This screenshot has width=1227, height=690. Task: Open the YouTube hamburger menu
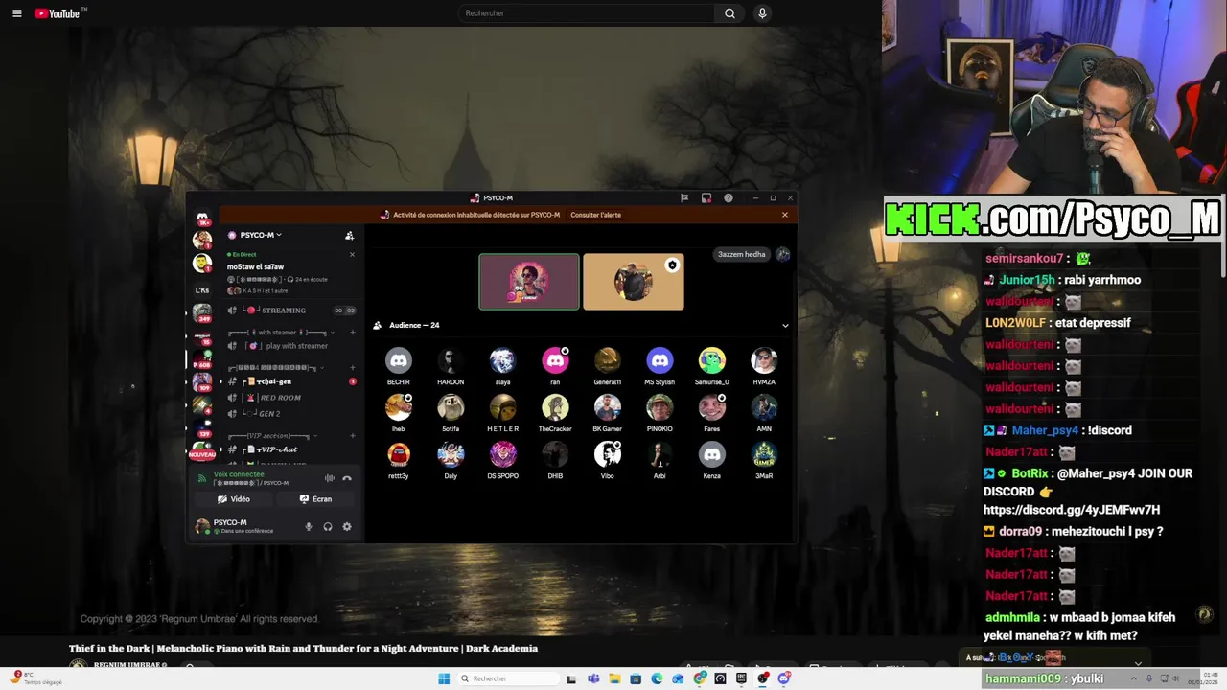[16, 13]
